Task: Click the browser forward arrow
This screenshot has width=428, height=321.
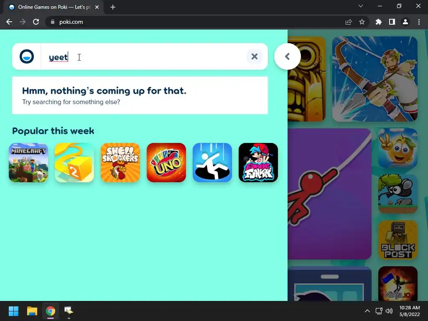Action: pos(23,22)
